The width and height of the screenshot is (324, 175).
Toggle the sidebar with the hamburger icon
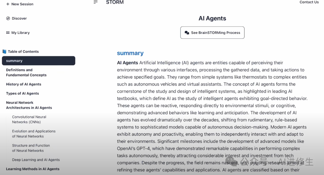click(95, 2)
